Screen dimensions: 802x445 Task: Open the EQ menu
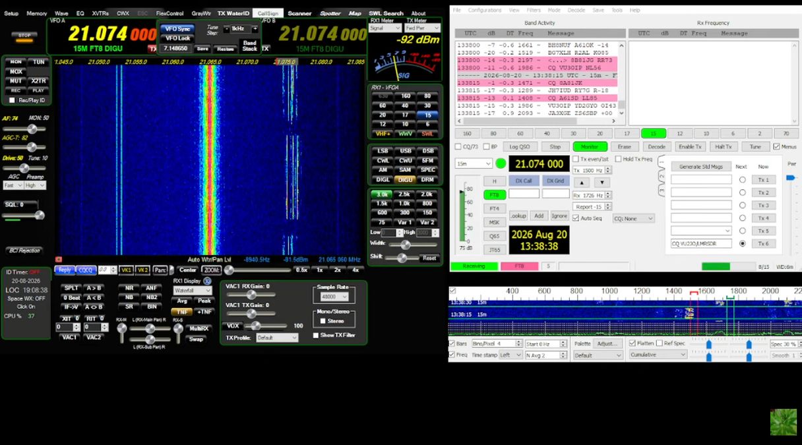click(x=80, y=13)
